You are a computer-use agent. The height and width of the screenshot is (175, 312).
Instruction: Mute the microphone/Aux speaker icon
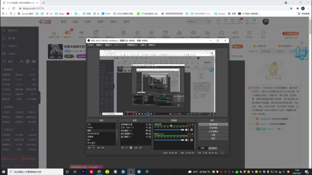(x=187, y=140)
